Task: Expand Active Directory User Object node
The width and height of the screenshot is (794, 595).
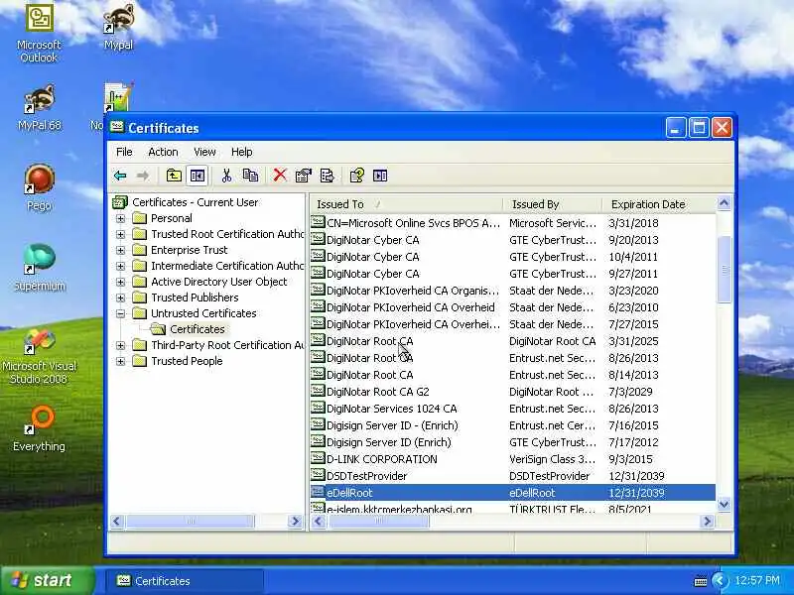Action: point(120,282)
